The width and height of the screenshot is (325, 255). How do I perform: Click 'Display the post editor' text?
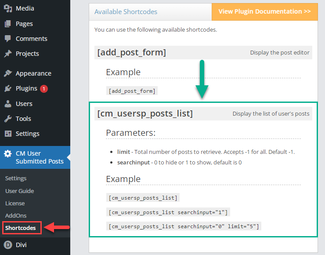tap(280, 53)
